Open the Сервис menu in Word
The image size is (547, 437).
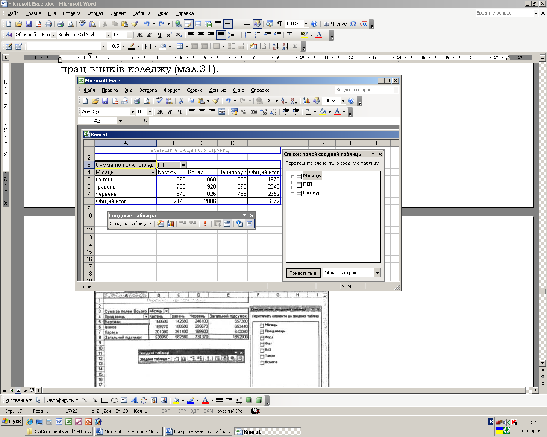118,13
